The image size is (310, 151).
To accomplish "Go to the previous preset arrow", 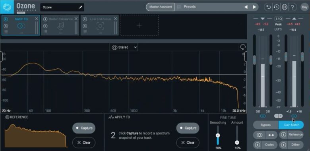I will pyautogui.click(x=246, y=7).
